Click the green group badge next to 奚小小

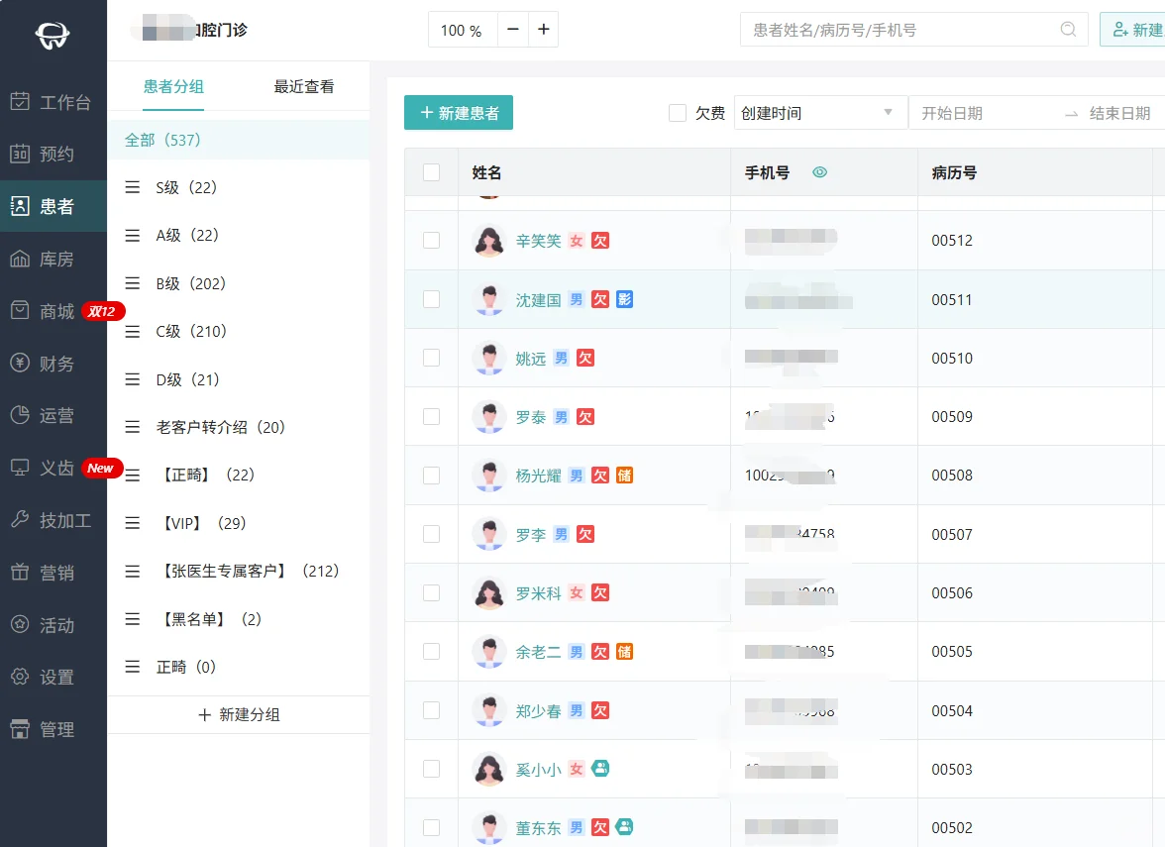pyautogui.click(x=600, y=769)
